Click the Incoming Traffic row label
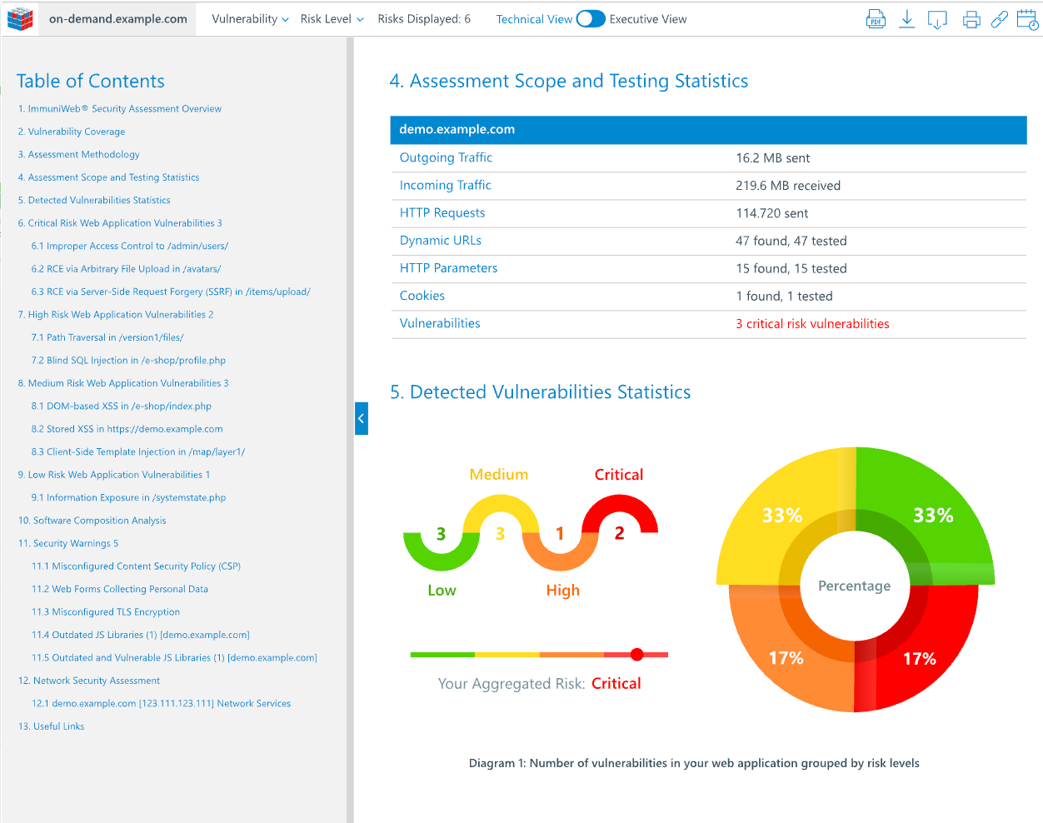 coord(446,185)
